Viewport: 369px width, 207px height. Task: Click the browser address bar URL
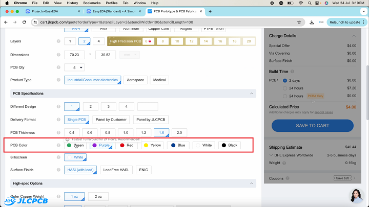116,22
